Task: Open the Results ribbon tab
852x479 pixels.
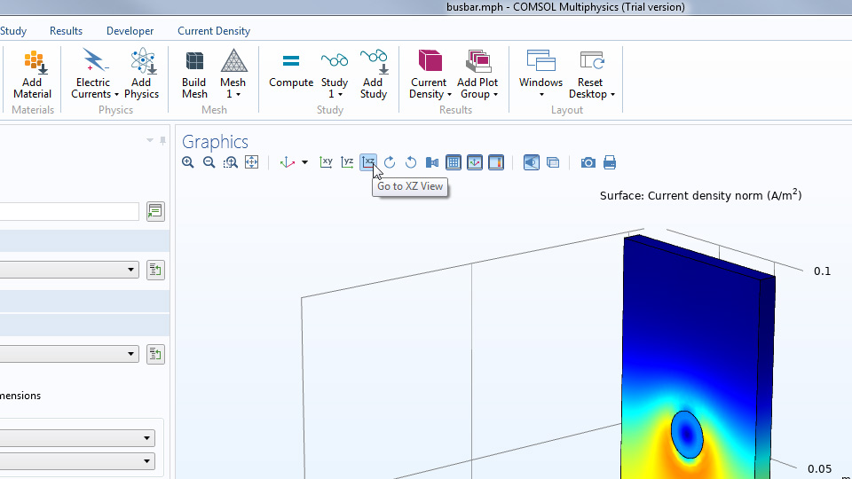Action: [66, 31]
